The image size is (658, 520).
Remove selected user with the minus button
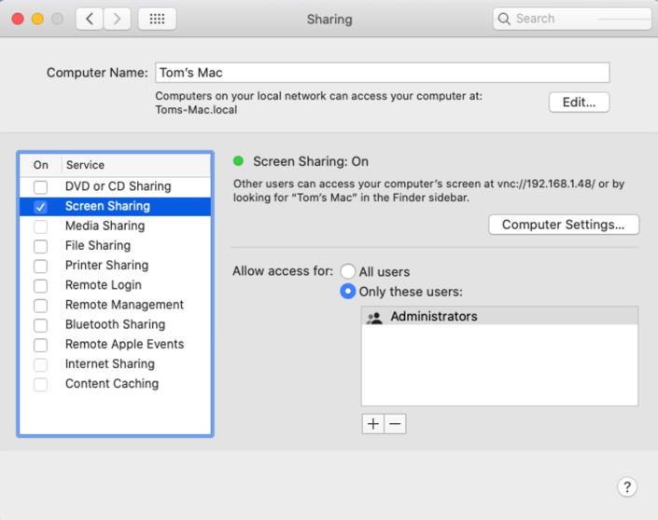(395, 424)
